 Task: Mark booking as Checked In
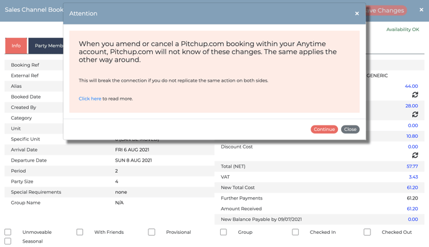[x=295, y=232]
